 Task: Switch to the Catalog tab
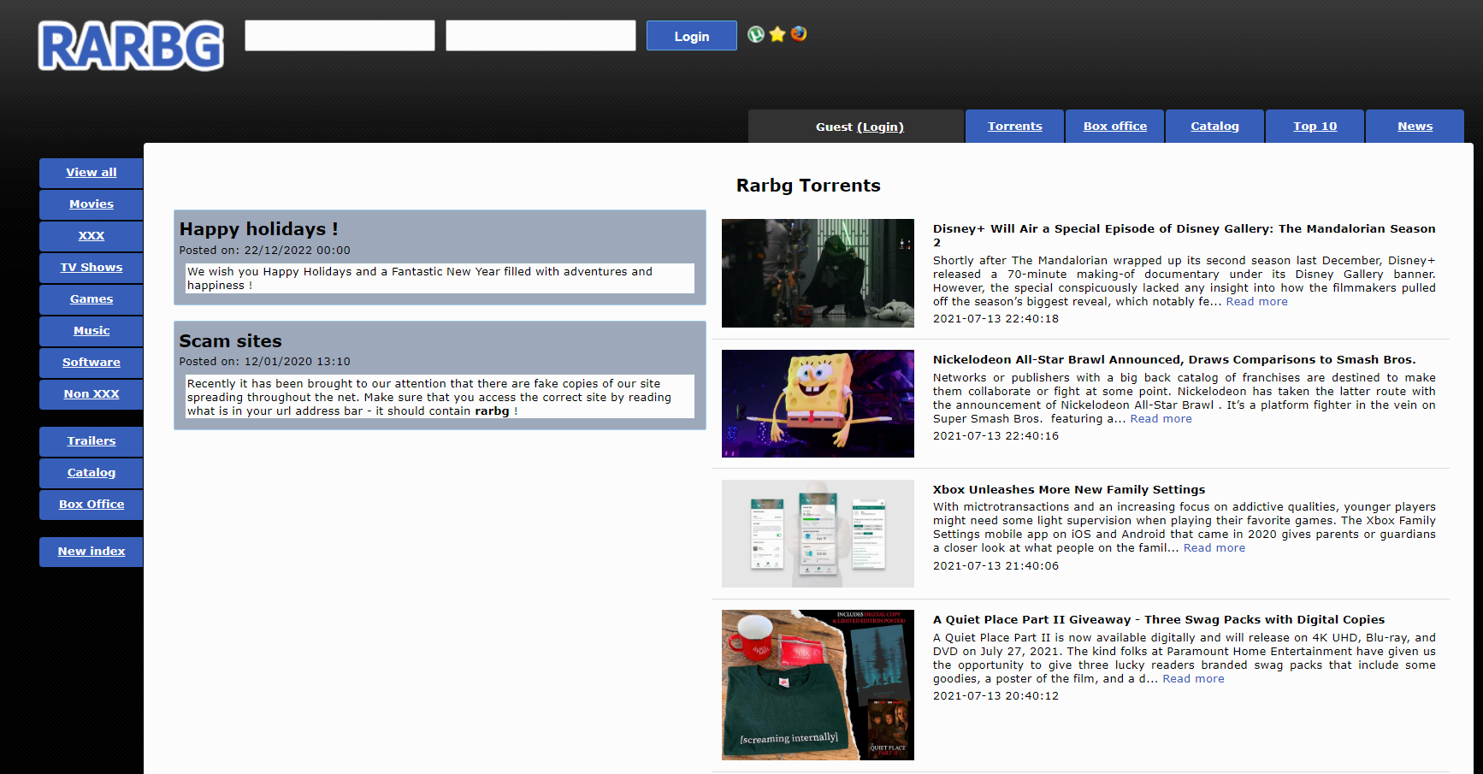point(1215,126)
